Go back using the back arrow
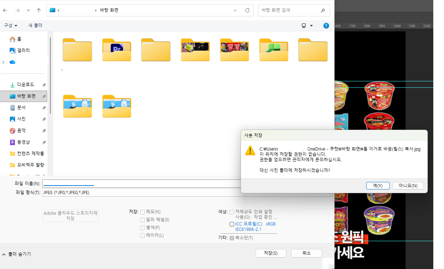The height and width of the screenshot is (269, 444). pyautogui.click(x=5, y=10)
